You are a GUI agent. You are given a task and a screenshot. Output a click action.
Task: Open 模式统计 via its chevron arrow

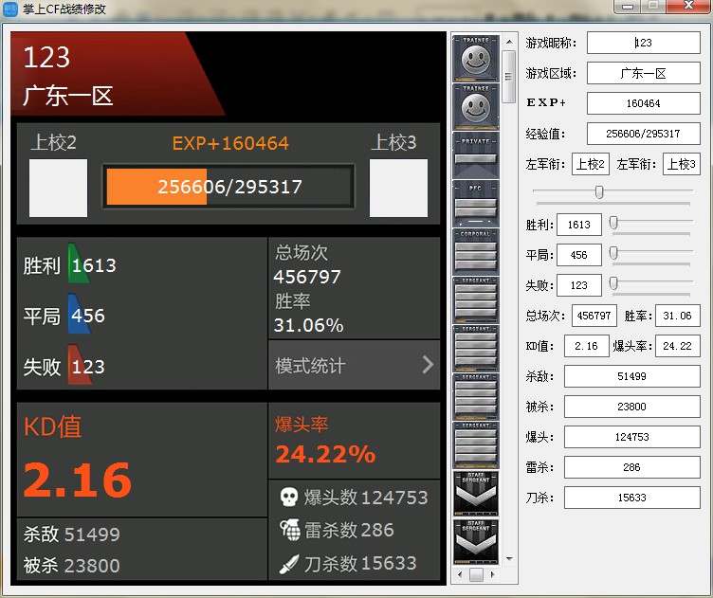click(x=428, y=365)
